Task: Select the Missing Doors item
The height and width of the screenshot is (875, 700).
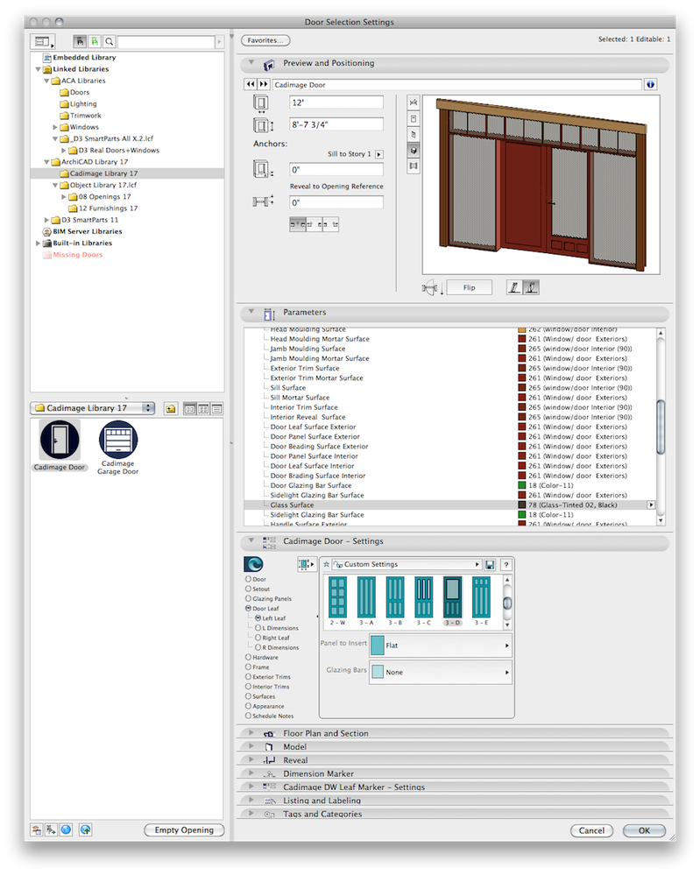Action: pyautogui.click(x=73, y=255)
